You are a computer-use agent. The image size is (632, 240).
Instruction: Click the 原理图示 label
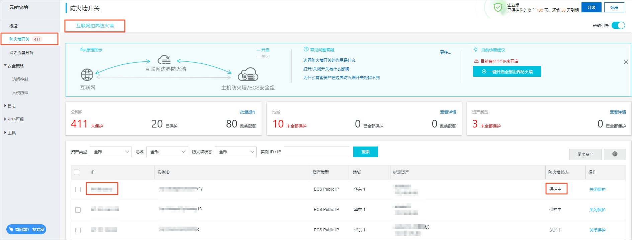point(94,50)
